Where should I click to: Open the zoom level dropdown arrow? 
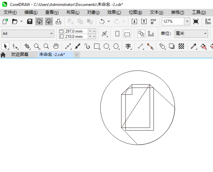187,21
